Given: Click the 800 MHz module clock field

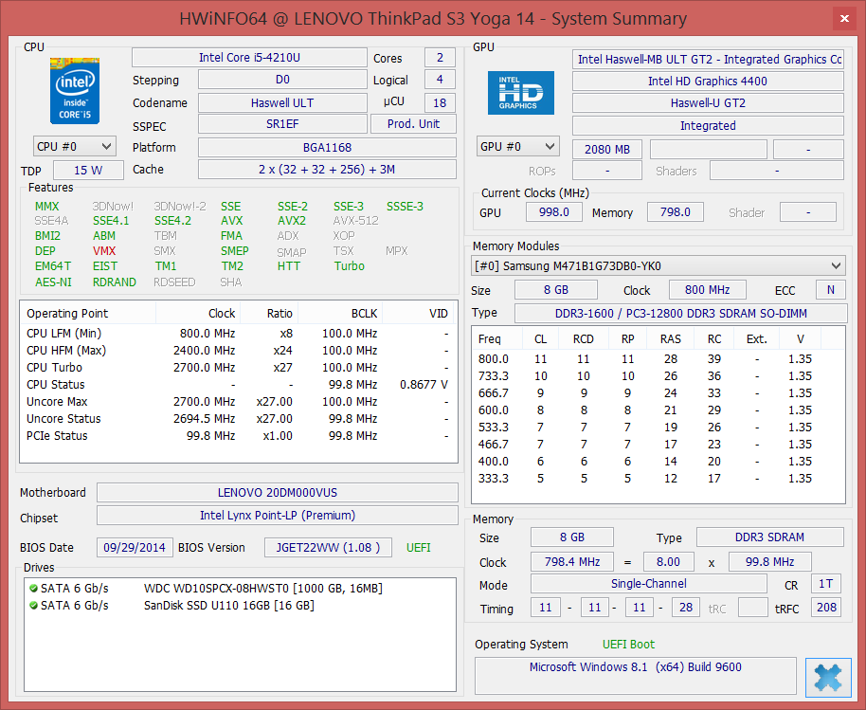Looking at the screenshot, I should click(x=708, y=289).
